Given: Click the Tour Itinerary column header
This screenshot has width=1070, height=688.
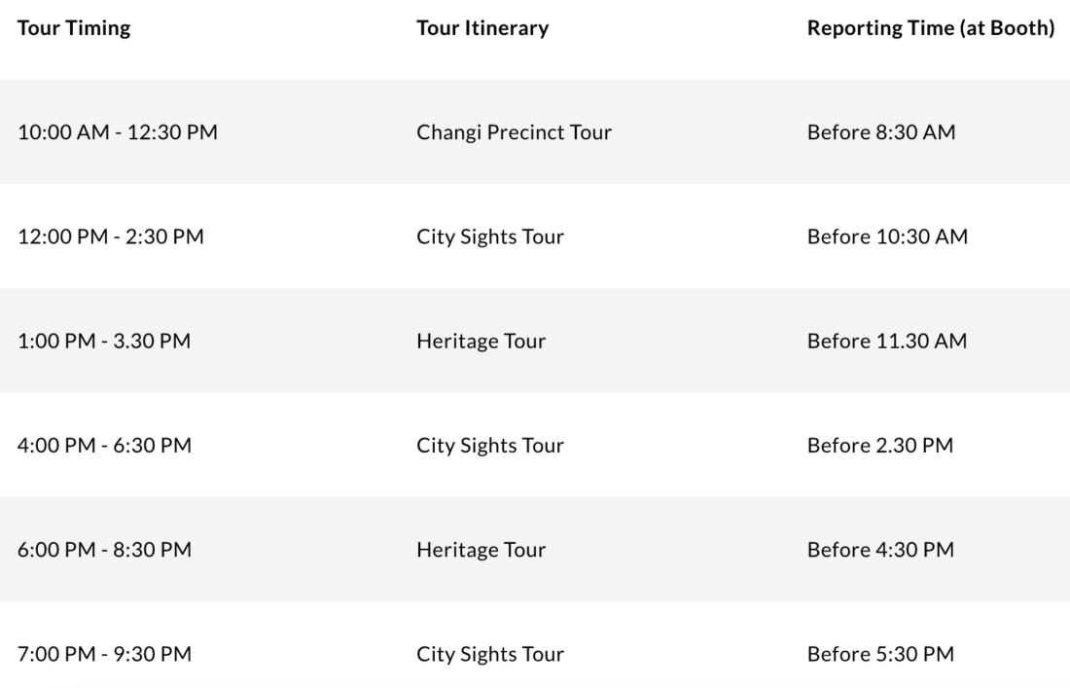Looking at the screenshot, I should click(x=481, y=28).
